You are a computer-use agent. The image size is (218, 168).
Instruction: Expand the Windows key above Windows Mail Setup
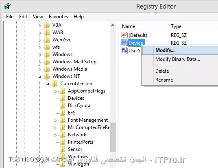pyautogui.click(x=40, y=55)
